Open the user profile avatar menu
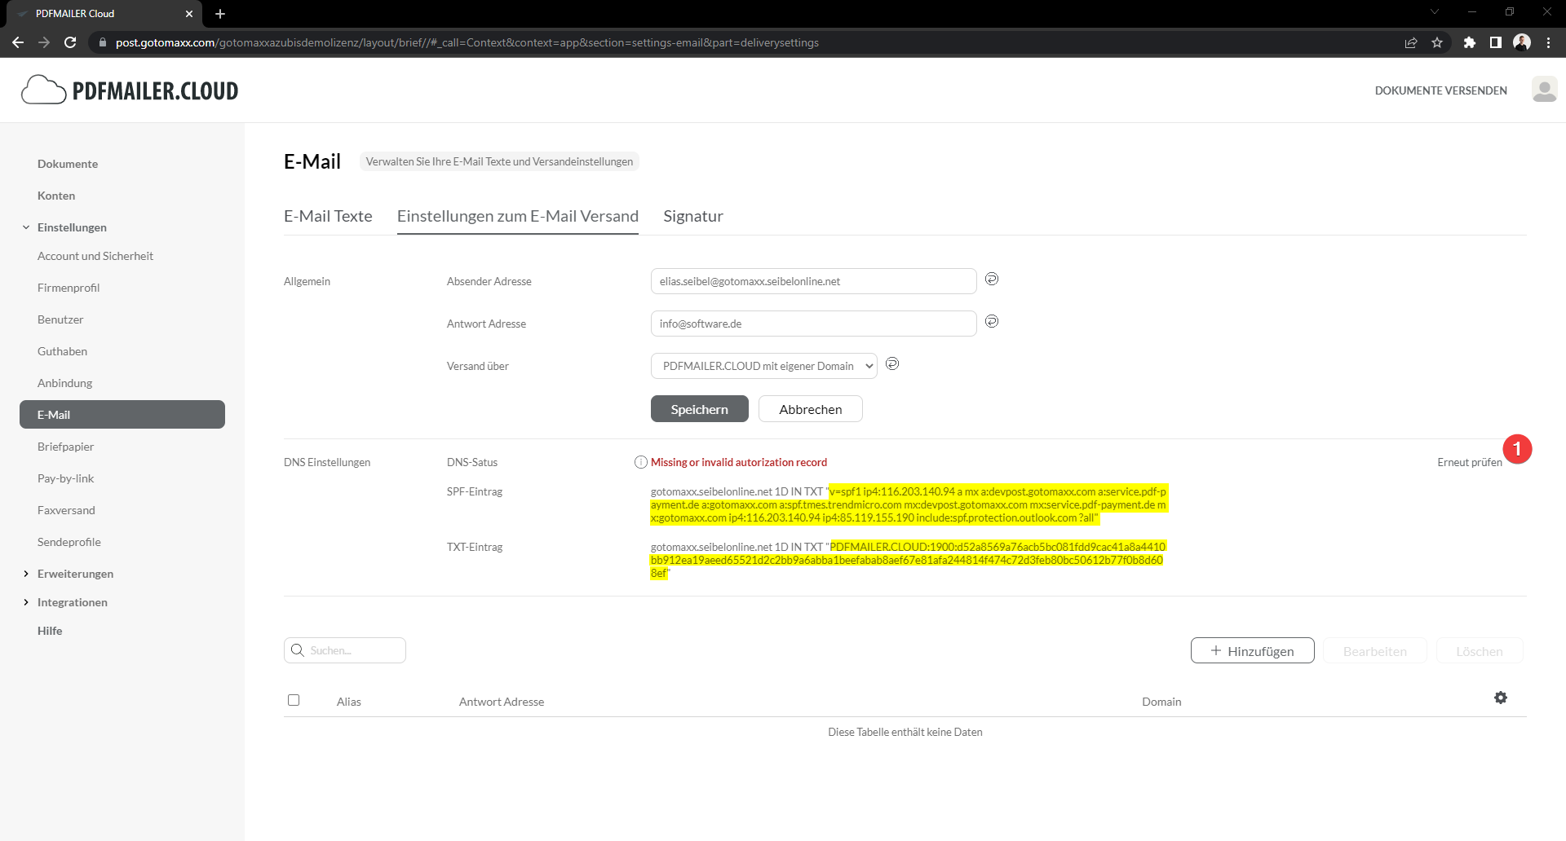1566x841 pixels. click(1544, 90)
